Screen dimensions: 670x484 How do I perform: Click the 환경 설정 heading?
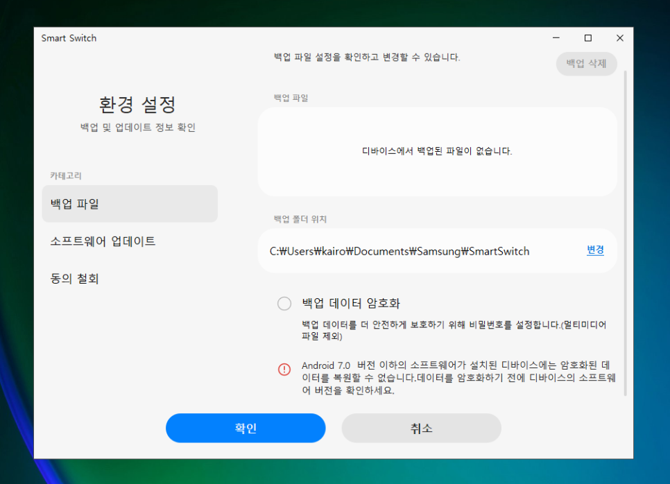tap(137, 105)
